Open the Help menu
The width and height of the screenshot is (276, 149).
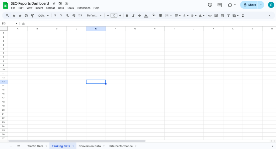(x=96, y=8)
